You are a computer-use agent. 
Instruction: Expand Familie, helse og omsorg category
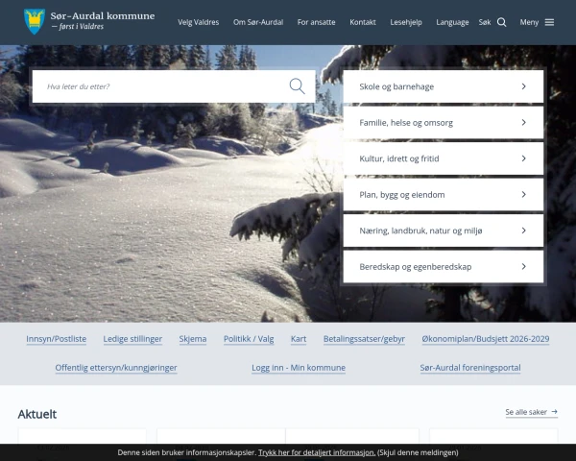pos(443,123)
